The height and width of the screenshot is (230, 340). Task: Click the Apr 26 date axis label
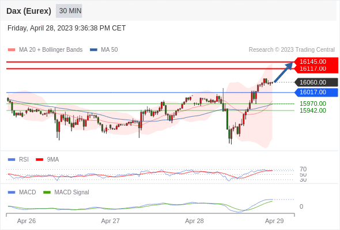coord(27,221)
